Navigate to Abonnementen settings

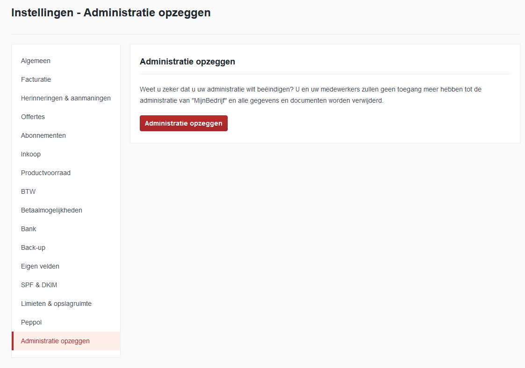coord(43,135)
